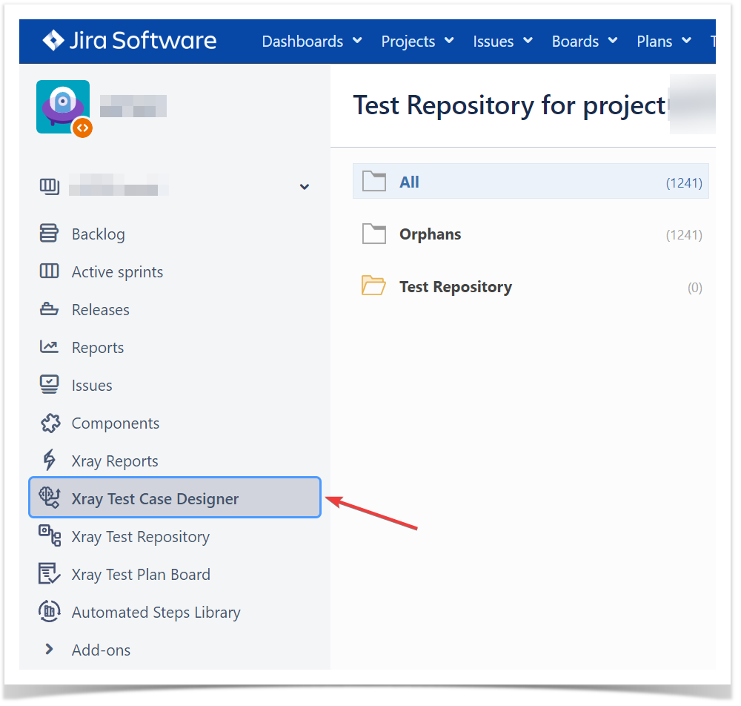This screenshot has height=706, width=741.
Task: Click the Automated Steps Library icon
Action: [x=49, y=611]
